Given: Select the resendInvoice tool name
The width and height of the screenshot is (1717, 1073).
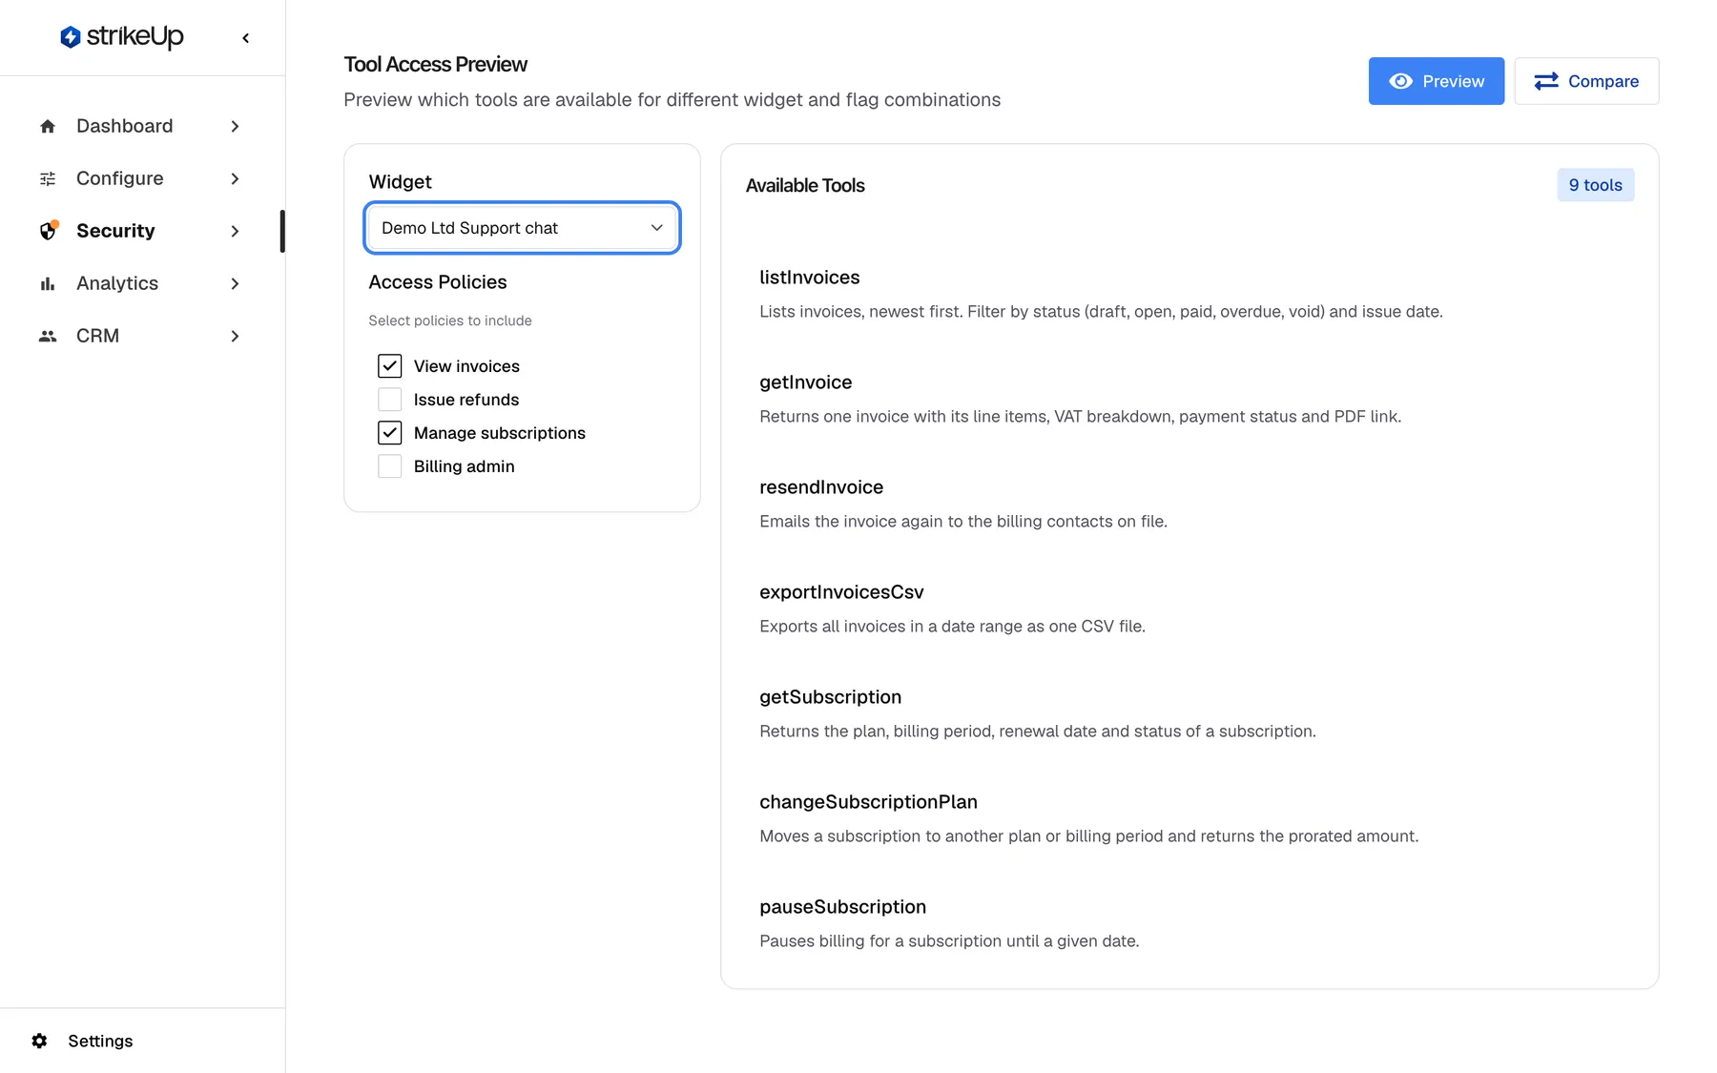Looking at the screenshot, I should coord(821,487).
